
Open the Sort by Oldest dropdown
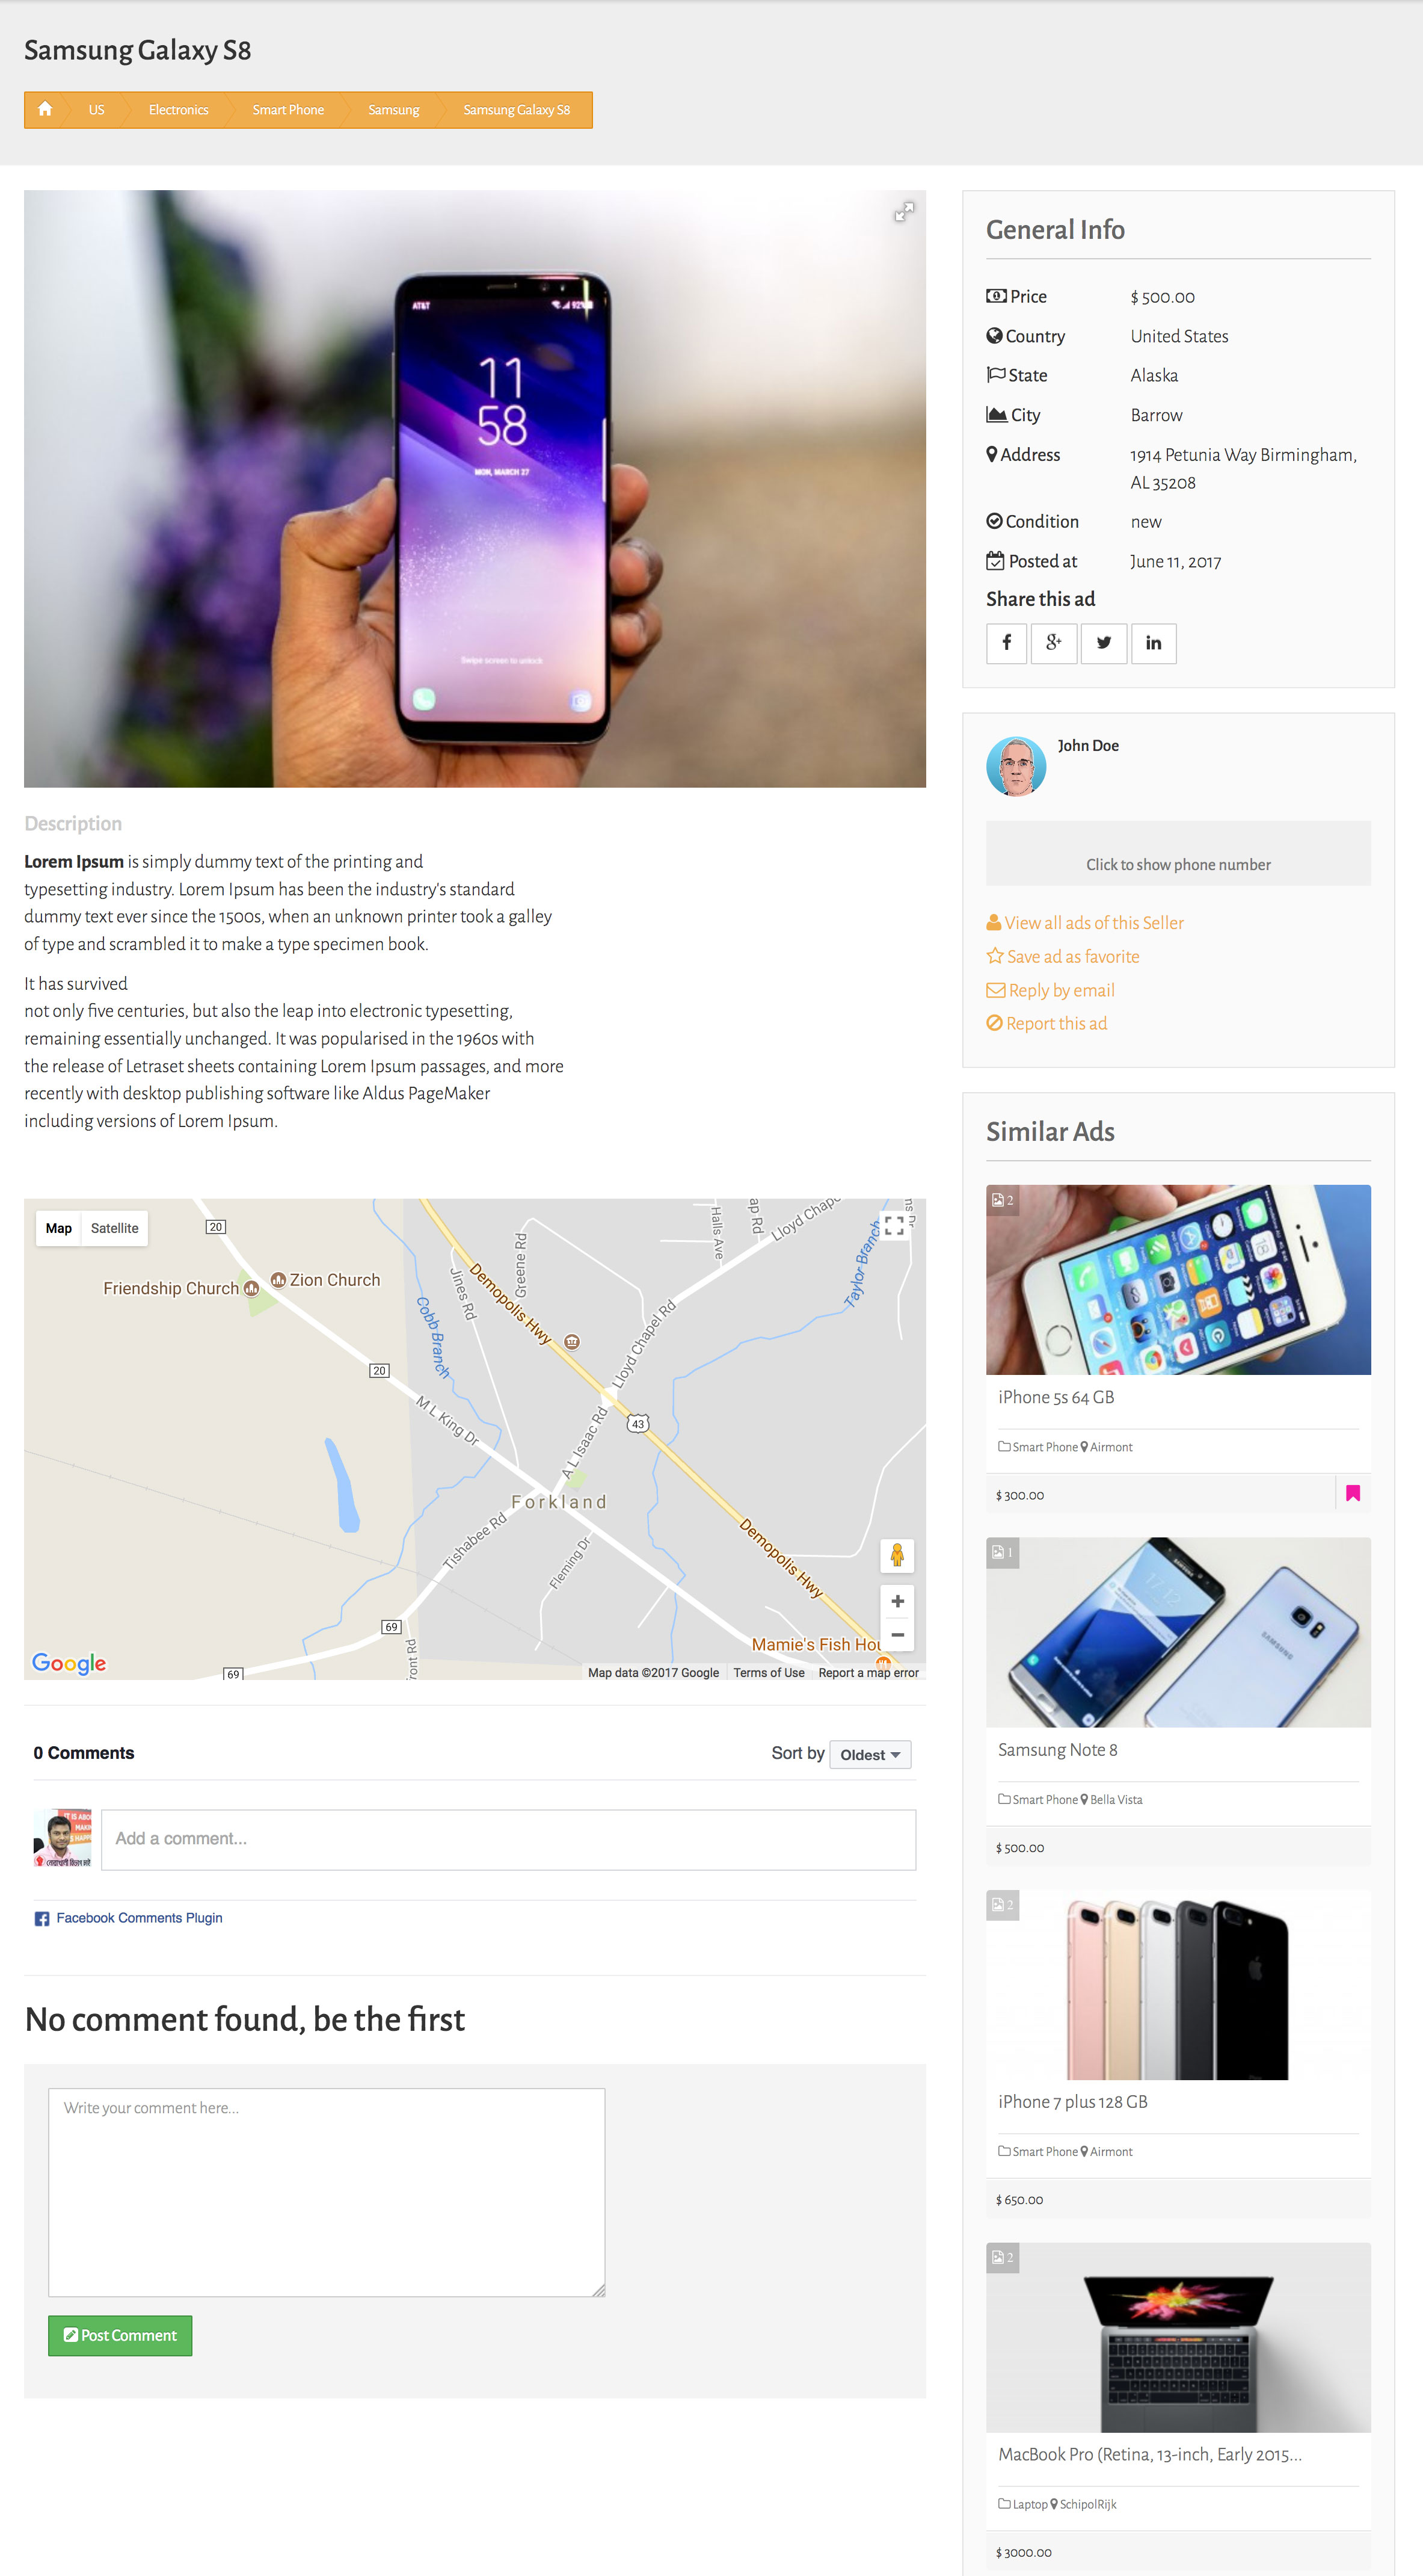tap(870, 1754)
